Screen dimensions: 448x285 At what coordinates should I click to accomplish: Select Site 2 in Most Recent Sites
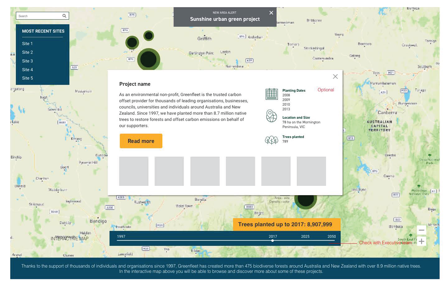[x=27, y=52]
